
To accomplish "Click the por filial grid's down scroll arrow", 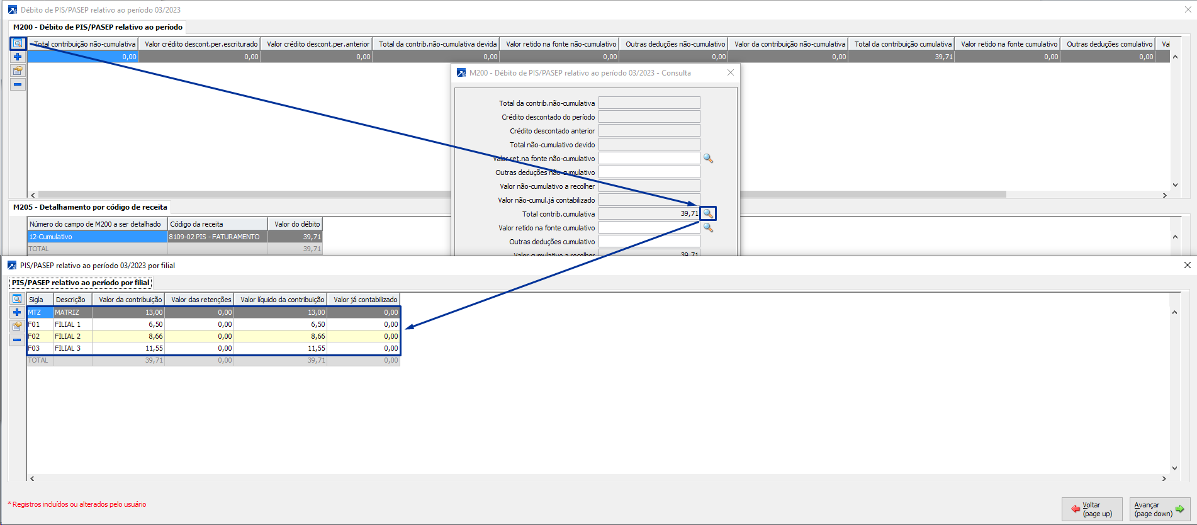I will 1174,468.
